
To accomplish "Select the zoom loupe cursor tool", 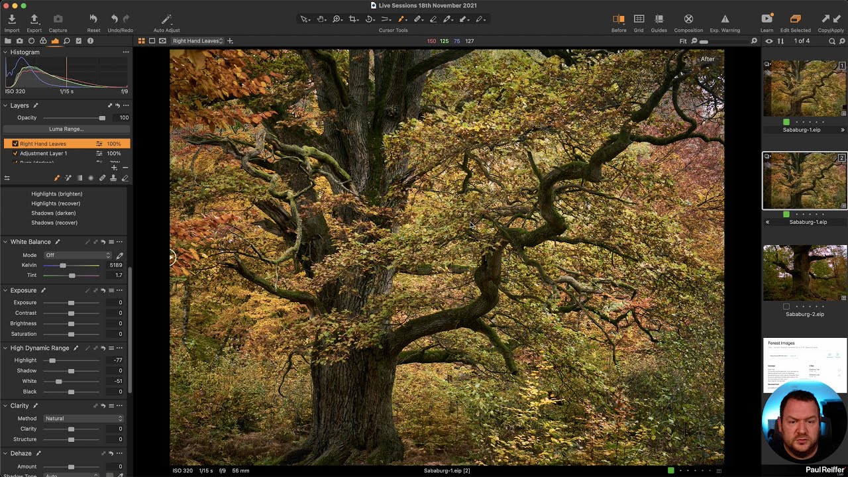I will point(337,19).
